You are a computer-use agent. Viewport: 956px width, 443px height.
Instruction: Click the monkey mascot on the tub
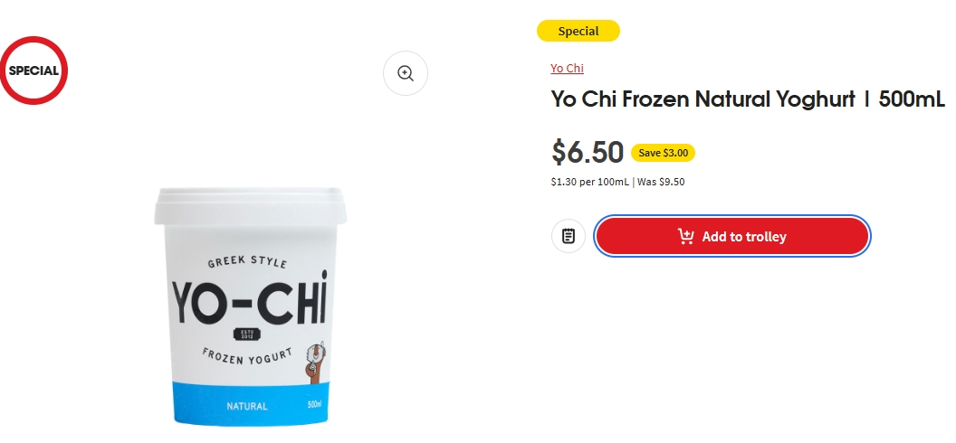(314, 362)
